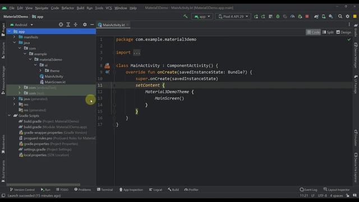The width and height of the screenshot is (359, 202).
Task: Expand the folded import block
Action: (x=136, y=52)
